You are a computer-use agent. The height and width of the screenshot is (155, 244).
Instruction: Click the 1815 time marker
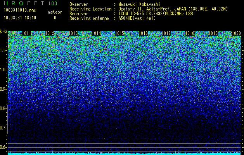[120, 33]
